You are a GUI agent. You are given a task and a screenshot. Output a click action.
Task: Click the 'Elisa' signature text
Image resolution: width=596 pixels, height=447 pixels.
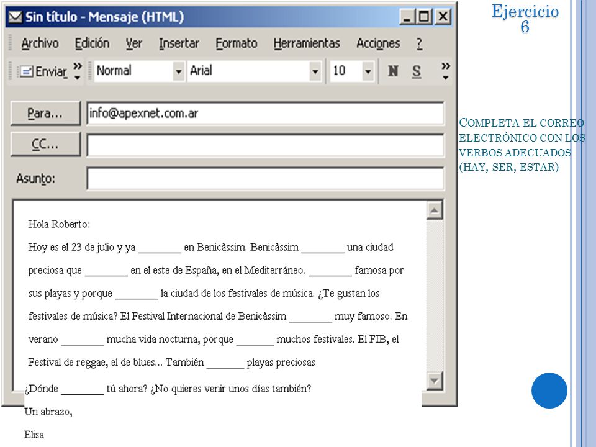point(34,435)
